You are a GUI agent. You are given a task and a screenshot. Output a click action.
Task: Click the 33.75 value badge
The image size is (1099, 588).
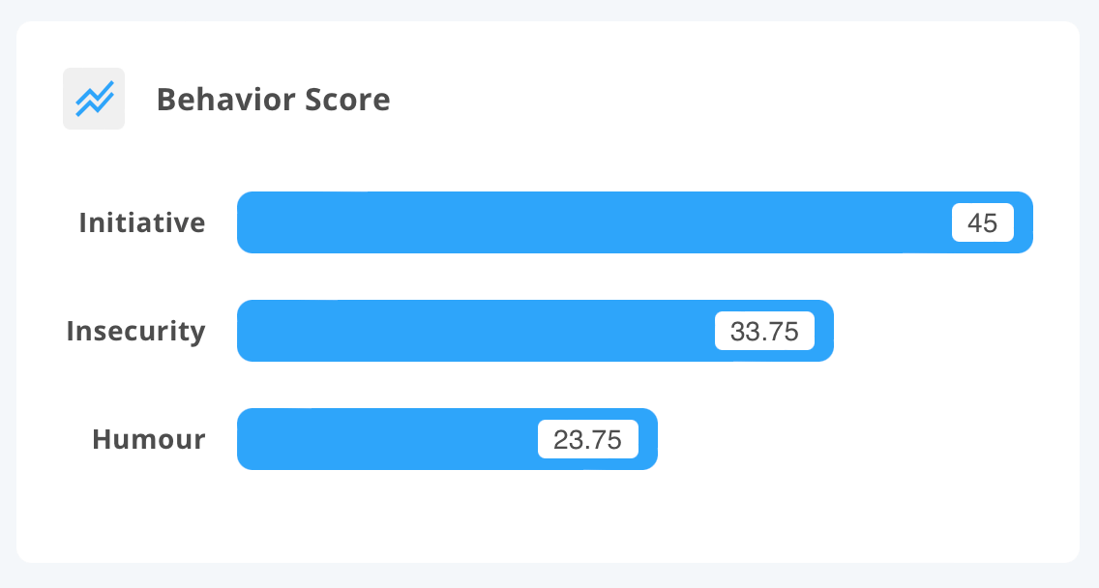point(764,331)
